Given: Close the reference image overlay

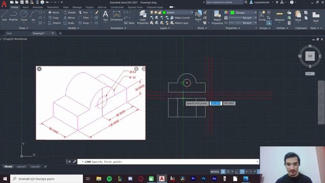Looking at the screenshot, I should 39,69.
